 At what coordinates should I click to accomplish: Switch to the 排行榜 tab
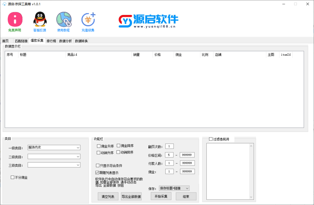click(51, 41)
